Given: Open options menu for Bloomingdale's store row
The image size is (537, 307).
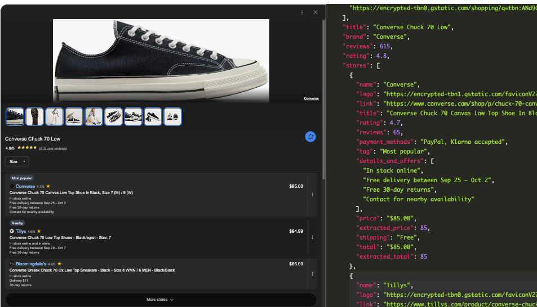Looking at the screenshot, I should pos(312,274).
